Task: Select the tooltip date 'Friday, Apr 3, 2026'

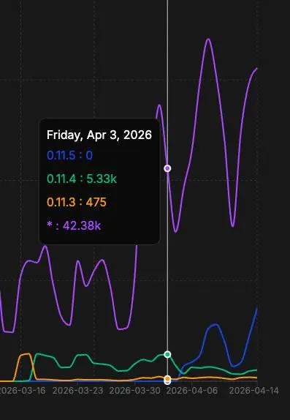Action: (x=99, y=135)
